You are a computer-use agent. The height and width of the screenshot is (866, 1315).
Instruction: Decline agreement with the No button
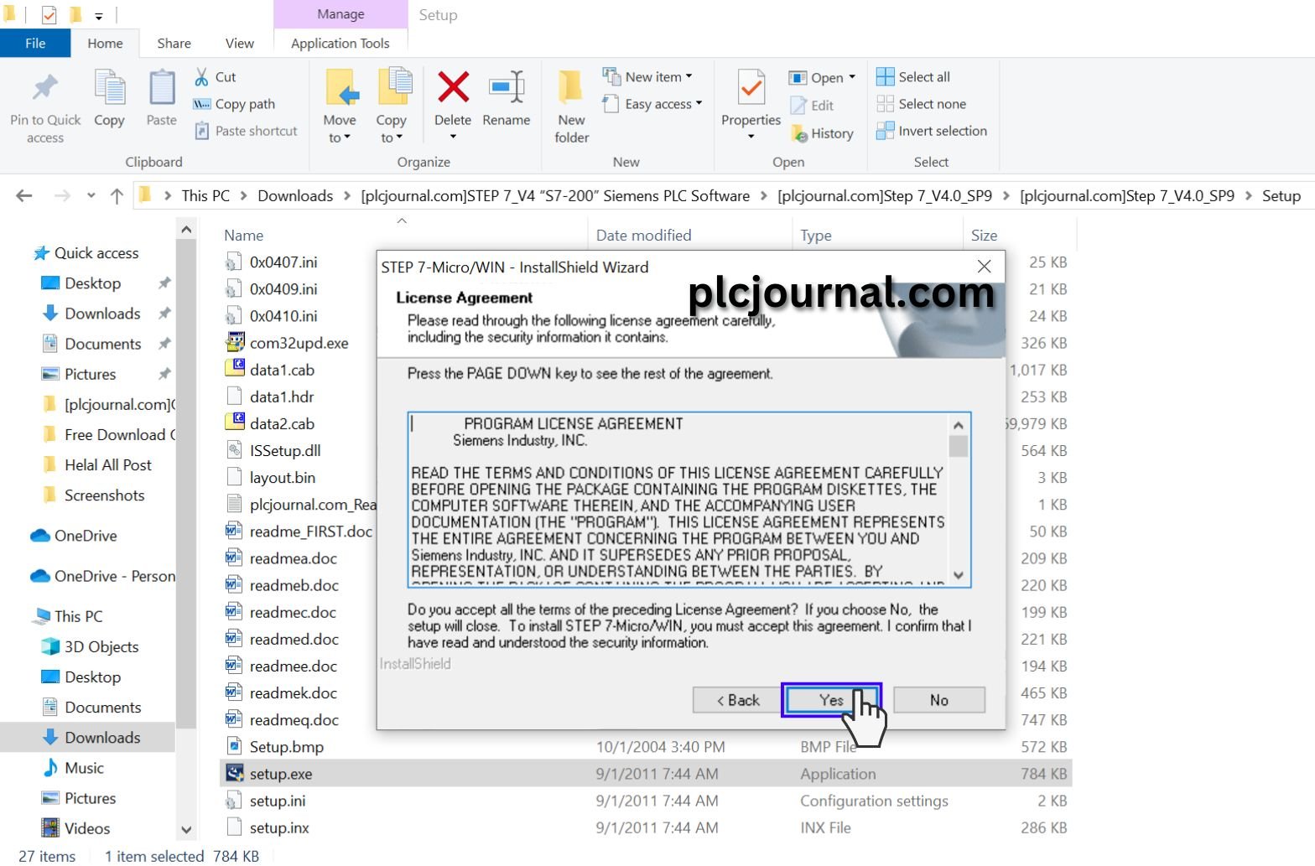pos(939,700)
